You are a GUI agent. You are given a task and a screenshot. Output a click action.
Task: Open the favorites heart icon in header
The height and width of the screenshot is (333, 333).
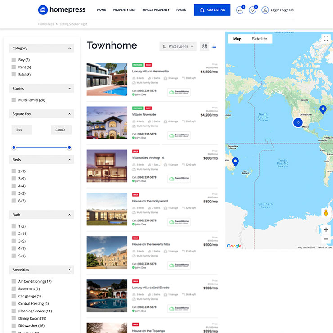click(252, 10)
